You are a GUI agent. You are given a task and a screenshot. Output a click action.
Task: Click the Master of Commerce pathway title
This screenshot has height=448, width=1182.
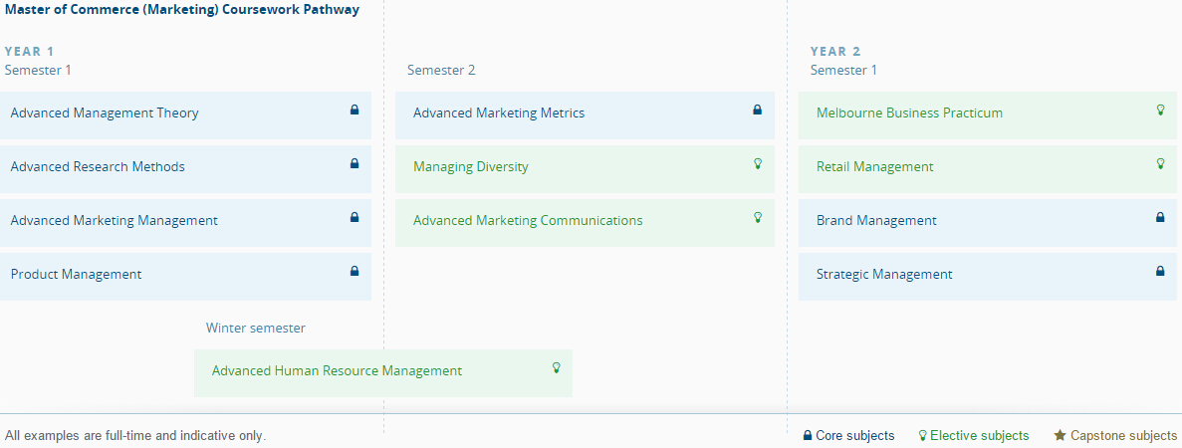182,10
